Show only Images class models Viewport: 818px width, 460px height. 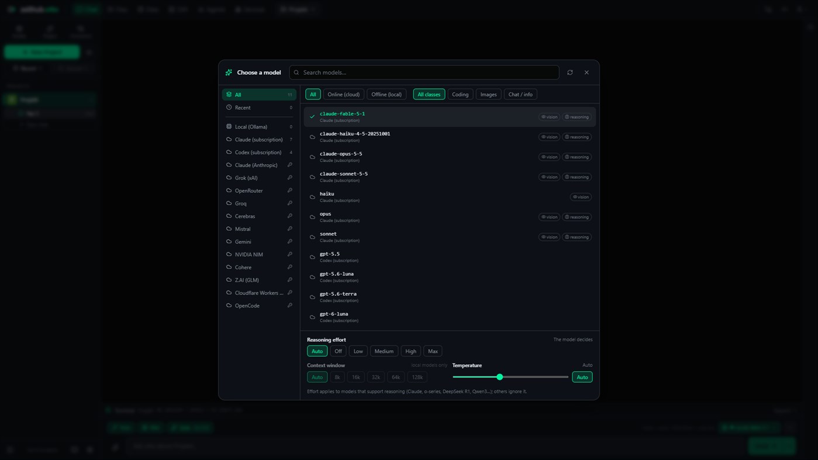coord(488,94)
